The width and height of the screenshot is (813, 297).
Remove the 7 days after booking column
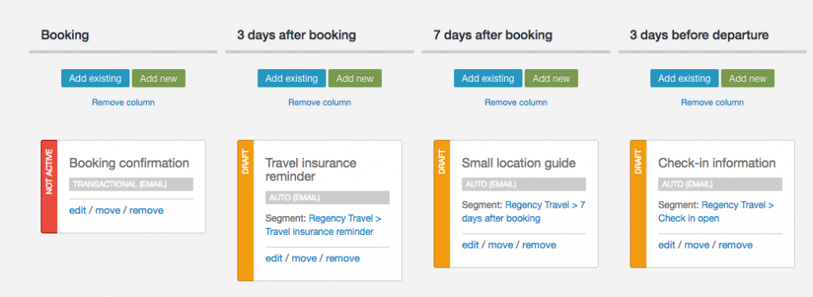click(x=516, y=102)
